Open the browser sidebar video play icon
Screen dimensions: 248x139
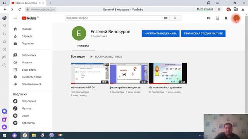pyautogui.click(x=4, y=65)
